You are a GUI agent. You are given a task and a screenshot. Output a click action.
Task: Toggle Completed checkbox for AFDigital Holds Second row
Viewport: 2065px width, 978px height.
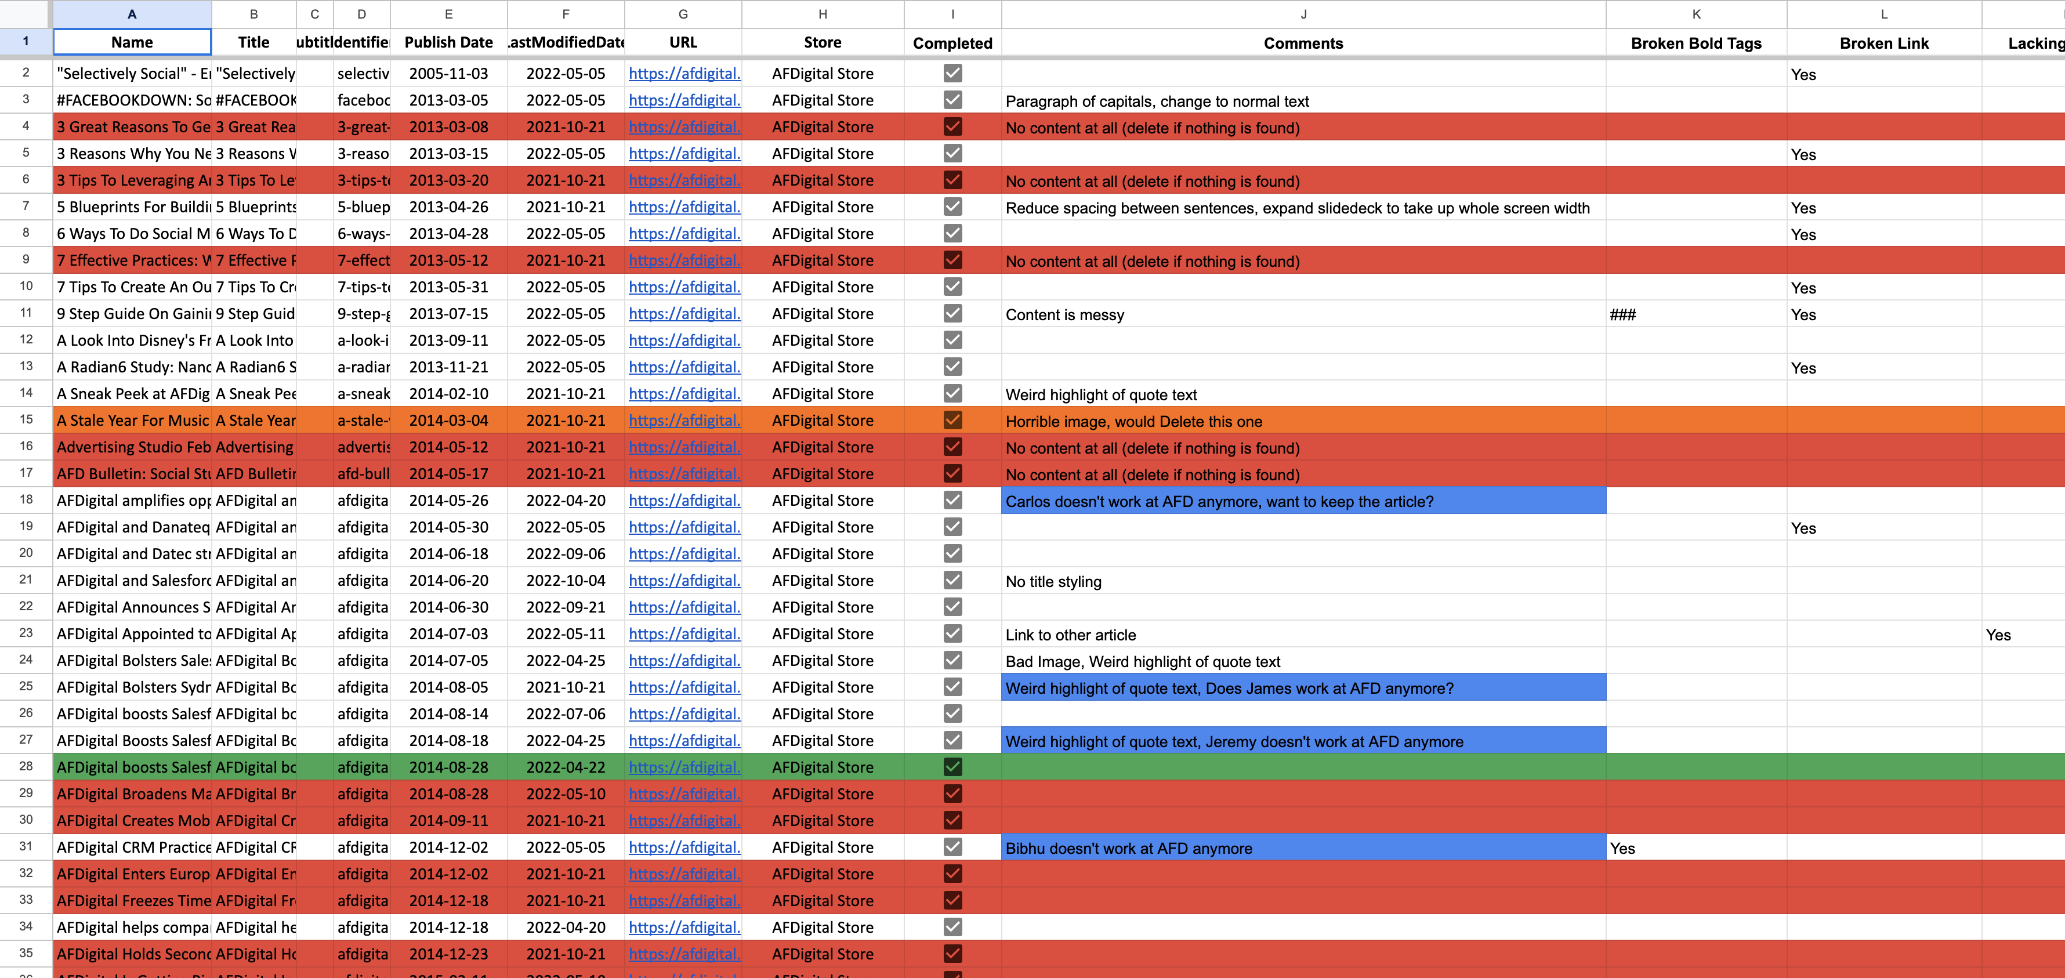pos(952,954)
